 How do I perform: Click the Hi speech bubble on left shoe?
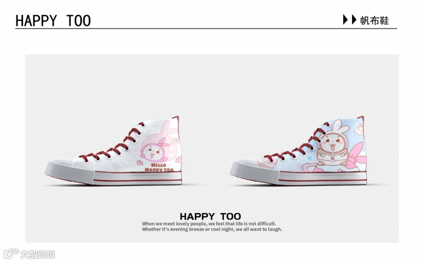coord(176,141)
